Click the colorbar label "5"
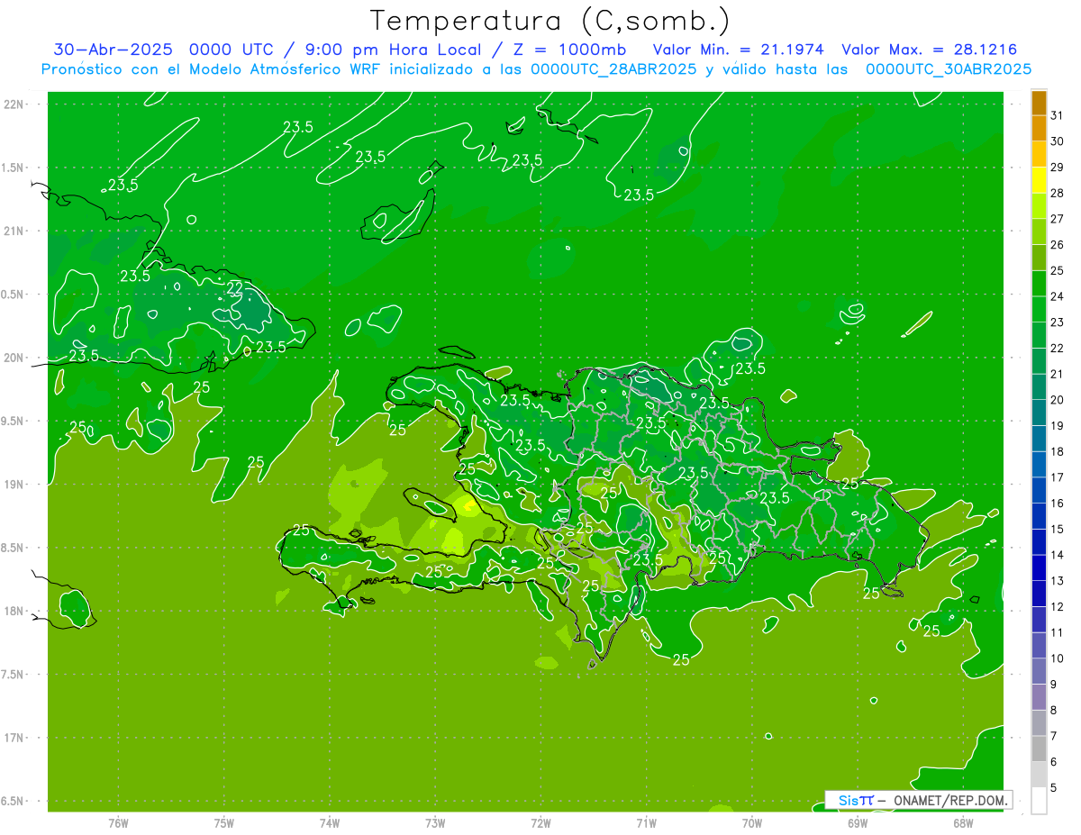Screen dimensions: 1081x835 click(x=1054, y=787)
